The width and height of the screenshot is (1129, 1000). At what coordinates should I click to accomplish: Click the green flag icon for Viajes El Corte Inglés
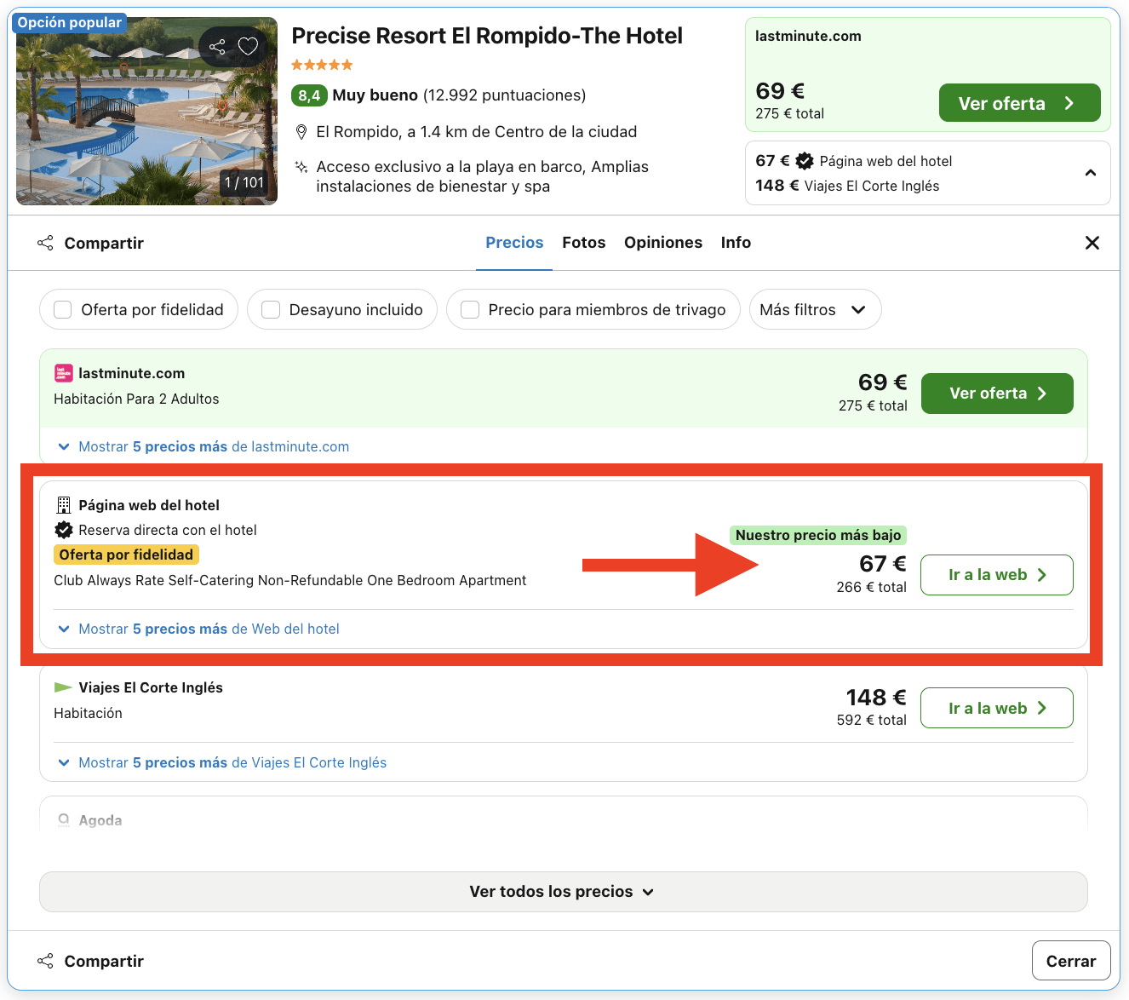point(63,687)
